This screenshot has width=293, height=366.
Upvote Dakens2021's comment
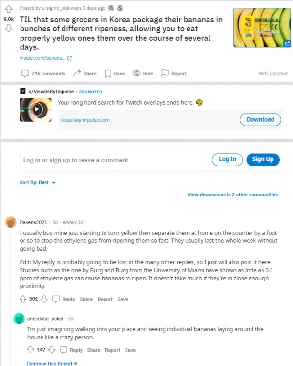(23, 299)
